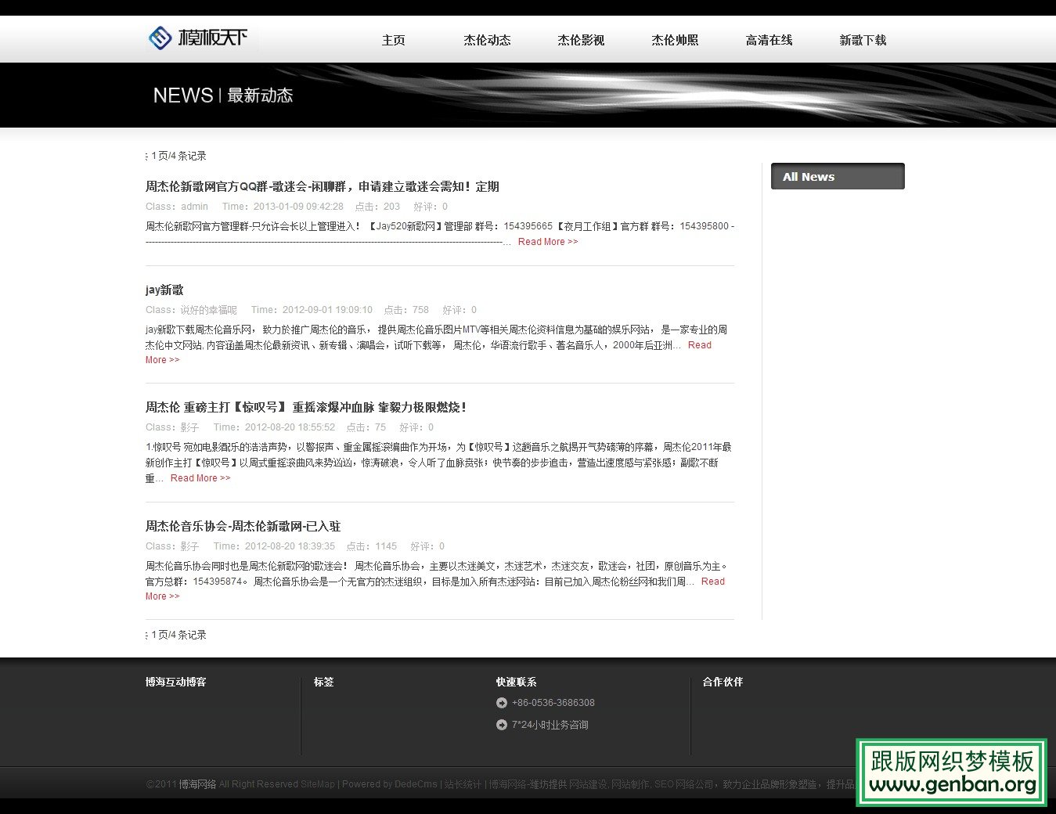Click the All News sidebar header

[x=808, y=176]
